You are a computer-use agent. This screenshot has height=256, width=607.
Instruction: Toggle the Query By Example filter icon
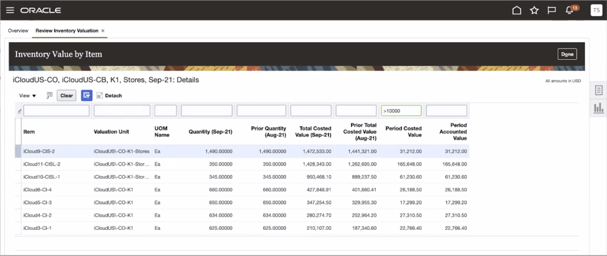87,96
